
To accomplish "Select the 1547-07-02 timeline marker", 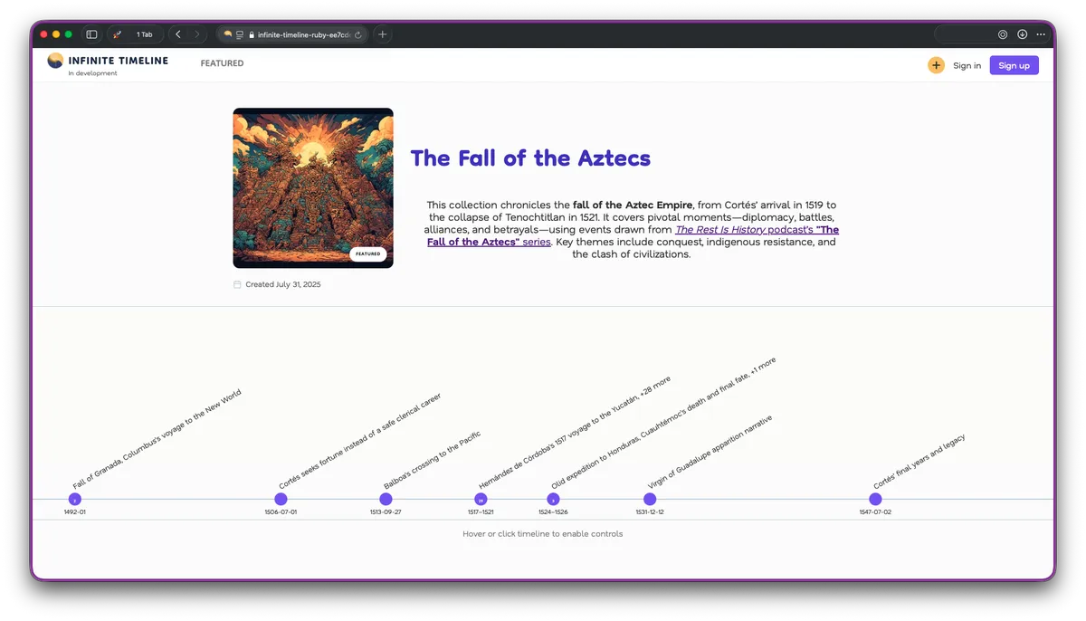I will (875, 500).
